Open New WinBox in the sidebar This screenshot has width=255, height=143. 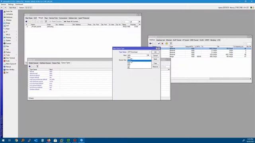point(10,70)
